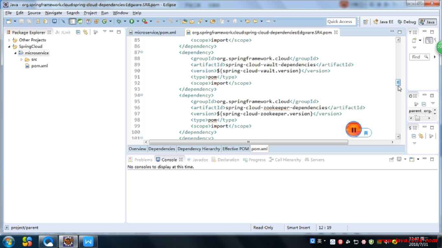Switch to the Problems view tab
Screen dimensions: 442x248
(x=140, y=160)
